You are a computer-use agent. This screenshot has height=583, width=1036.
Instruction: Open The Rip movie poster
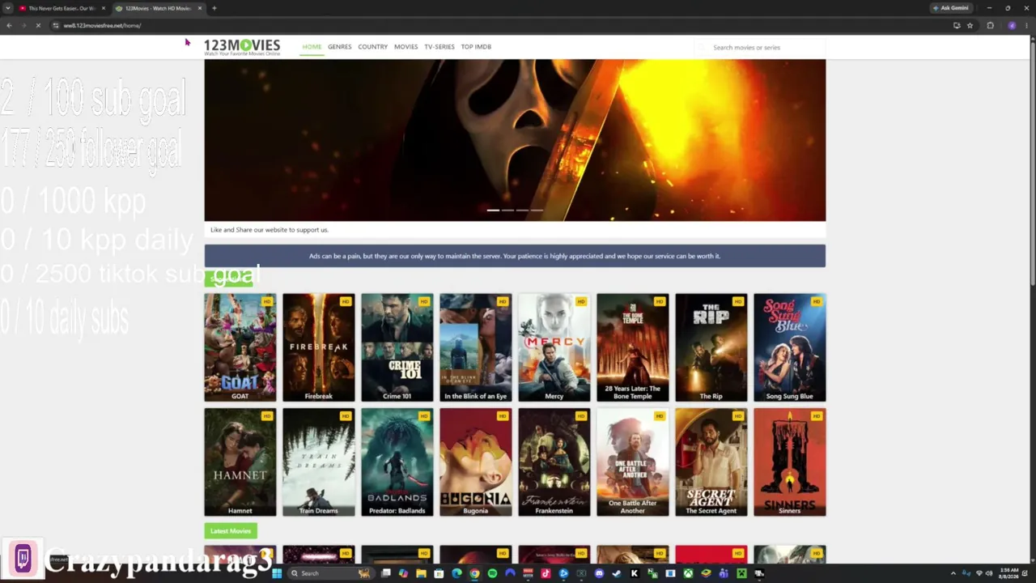tap(711, 347)
